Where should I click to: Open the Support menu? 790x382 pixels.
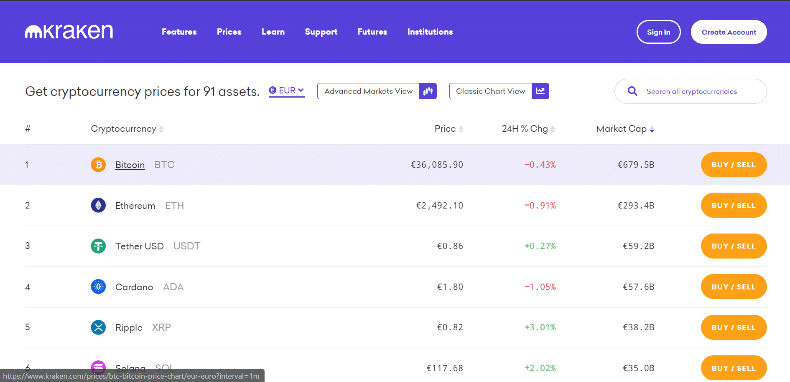321,32
